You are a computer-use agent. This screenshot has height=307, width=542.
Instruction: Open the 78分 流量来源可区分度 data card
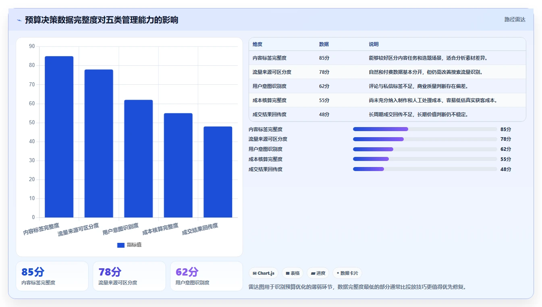pyautogui.click(x=129, y=276)
